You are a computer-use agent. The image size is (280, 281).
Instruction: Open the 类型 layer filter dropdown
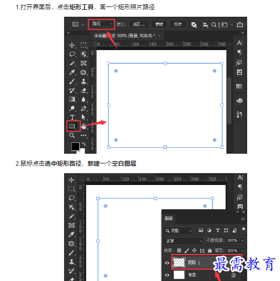[x=178, y=231]
